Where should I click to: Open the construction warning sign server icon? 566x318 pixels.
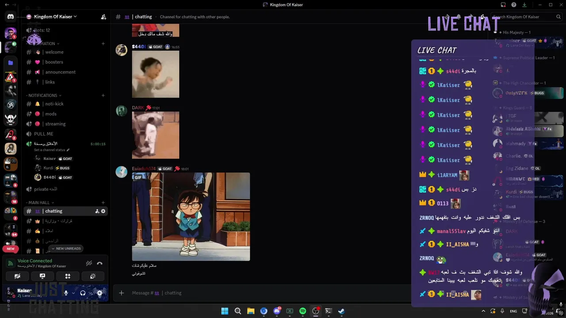tap(11, 77)
